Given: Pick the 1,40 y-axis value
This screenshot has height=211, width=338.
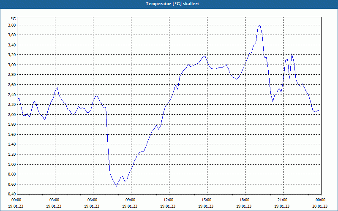Looking at the screenshot, I should [12, 144].
